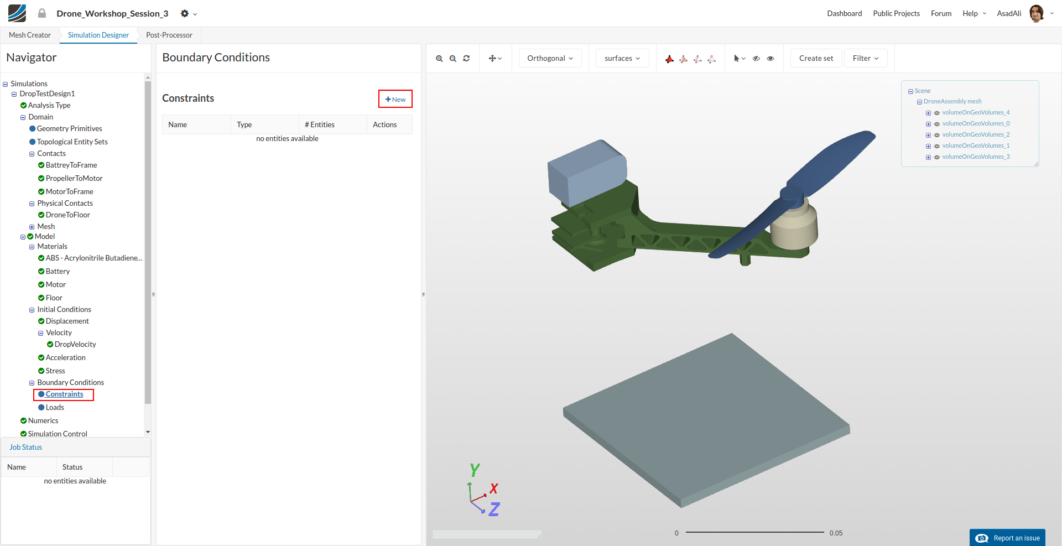The height and width of the screenshot is (546, 1062).
Task: Switch to the Post-Processor tab
Action: [x=169, y=35]
